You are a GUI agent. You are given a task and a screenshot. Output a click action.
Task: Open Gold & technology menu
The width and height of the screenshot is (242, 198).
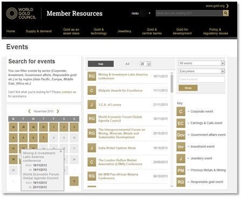point(99,31)
